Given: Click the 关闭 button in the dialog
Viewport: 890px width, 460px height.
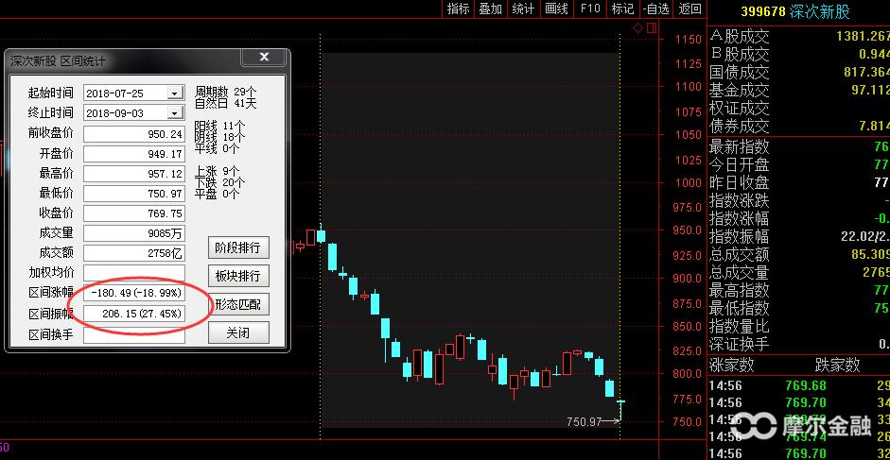Looking at the screenshot, I should tap(238, 332).
